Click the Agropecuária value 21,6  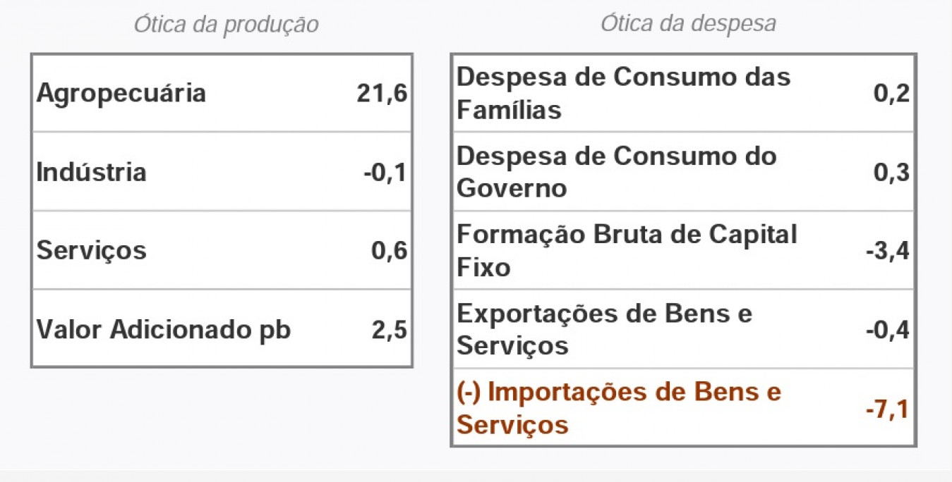point(382,93)
